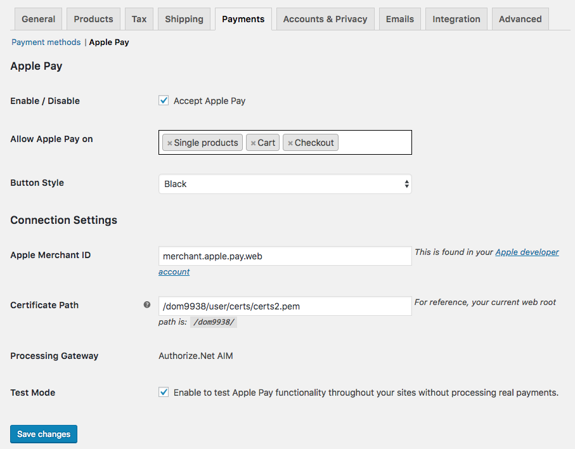This screenshot has width=575, height=449.
Task: Click the Apple Merchant ID field
Action: [285, 256]
